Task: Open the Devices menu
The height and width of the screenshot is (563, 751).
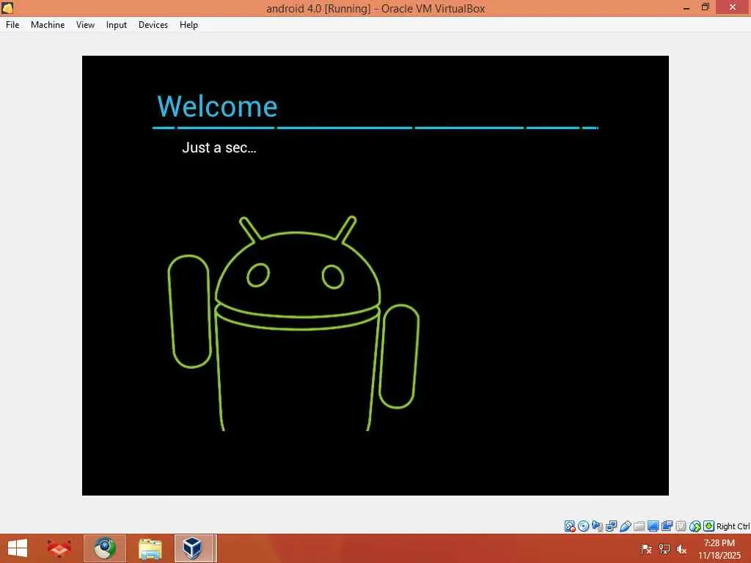Action: pyautogui.click(x=153, y=25)
